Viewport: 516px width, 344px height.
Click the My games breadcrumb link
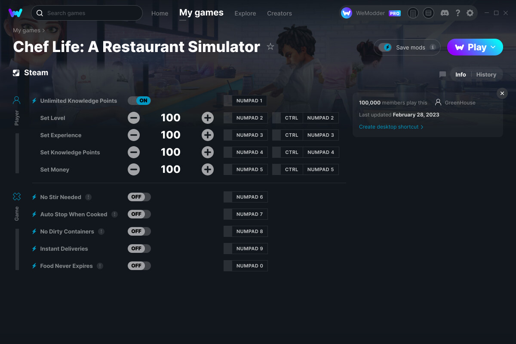point(27,31)
